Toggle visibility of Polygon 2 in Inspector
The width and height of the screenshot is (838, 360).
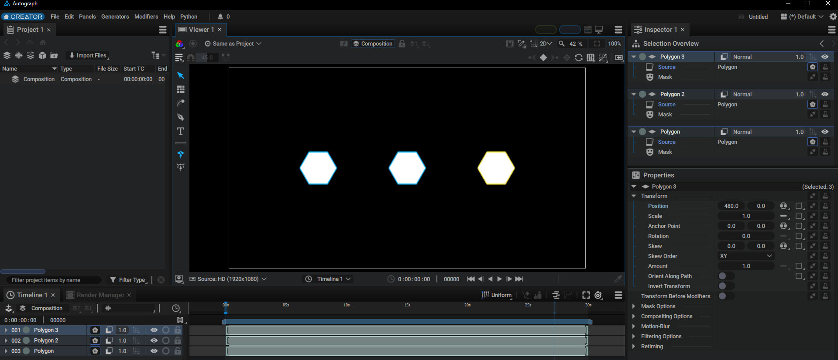click(x=825, y=94)
